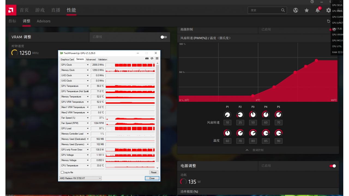Screen dimensions: 349x196
Task: Edit P4 temperature value 85
Action: [x=266, y=141]
